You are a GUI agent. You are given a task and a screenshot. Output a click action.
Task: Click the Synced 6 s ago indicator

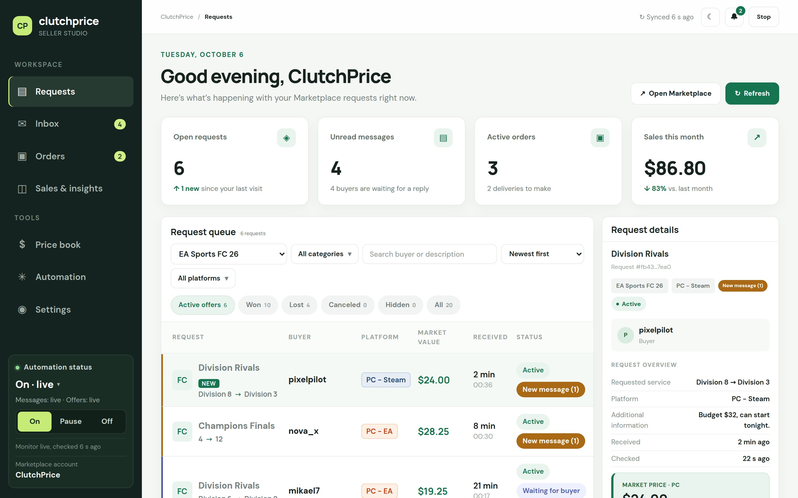[x=666, y=17]
